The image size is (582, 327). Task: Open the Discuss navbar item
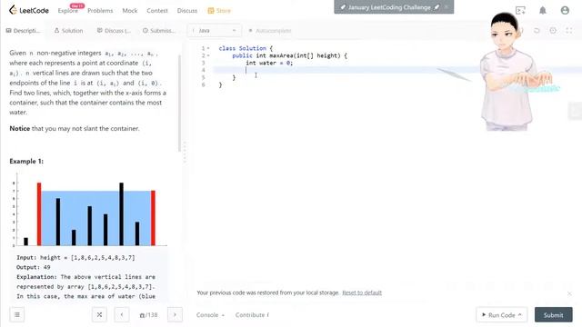(x=187, y=11)
